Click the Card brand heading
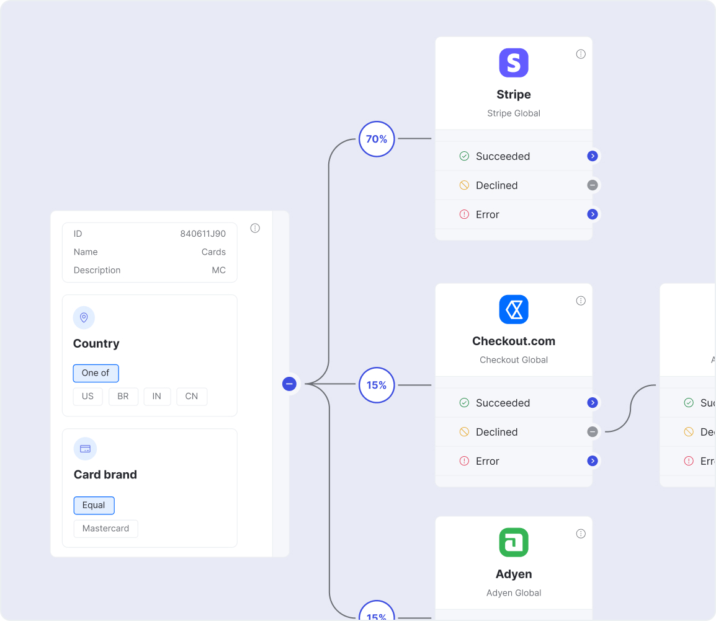This screenshot has width=716, height=621. [105, 475]
